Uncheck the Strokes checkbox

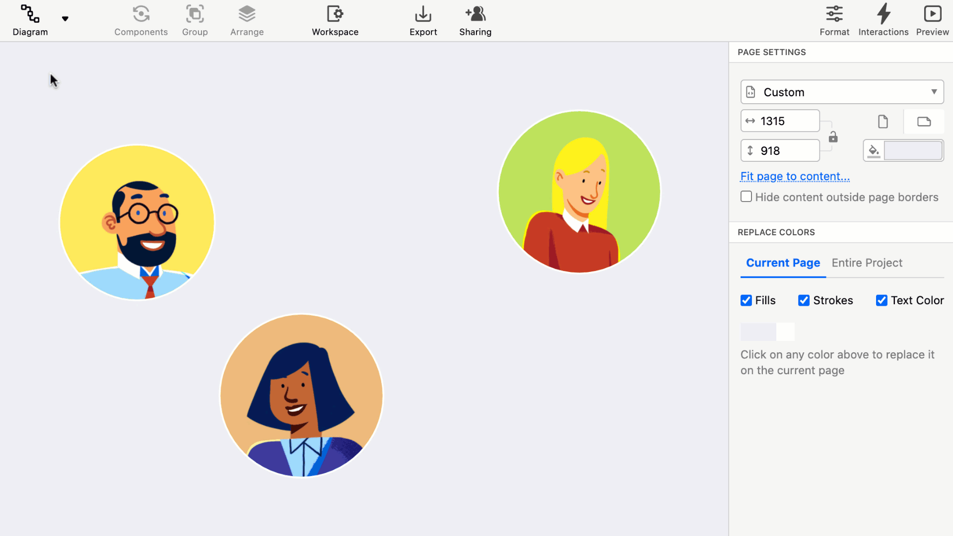pos(804,300)
